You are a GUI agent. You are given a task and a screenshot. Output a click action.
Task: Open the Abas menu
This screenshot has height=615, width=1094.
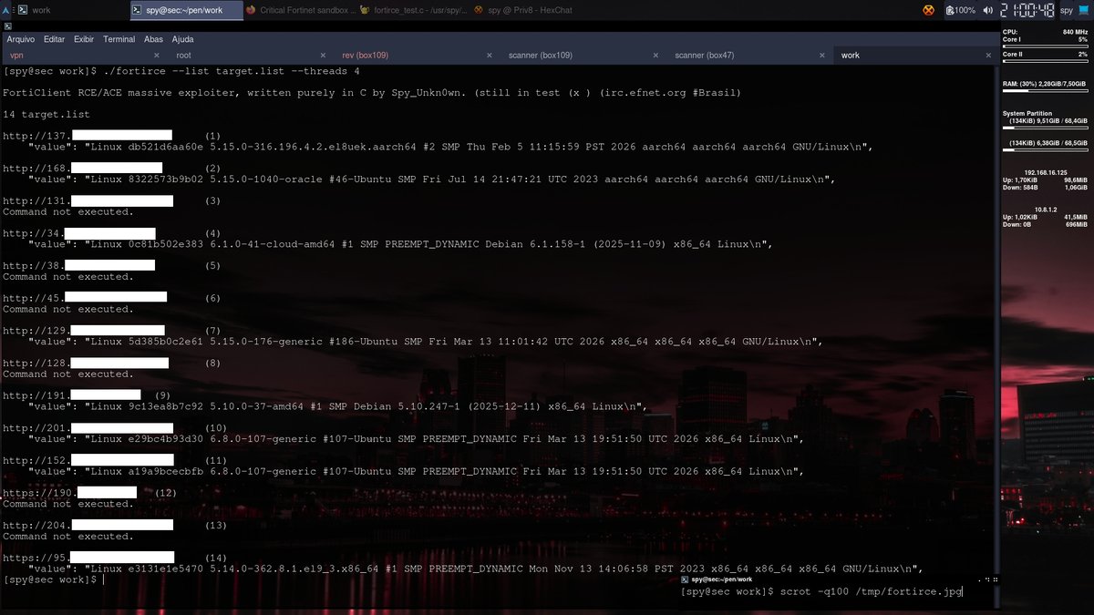[153, 39]
